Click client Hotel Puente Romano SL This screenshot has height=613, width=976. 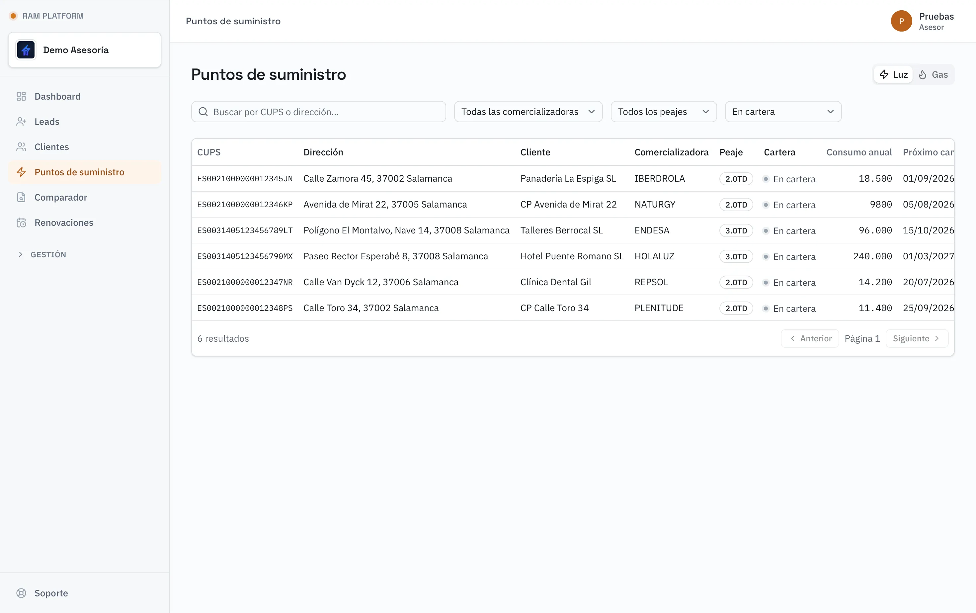coord(572,257)
